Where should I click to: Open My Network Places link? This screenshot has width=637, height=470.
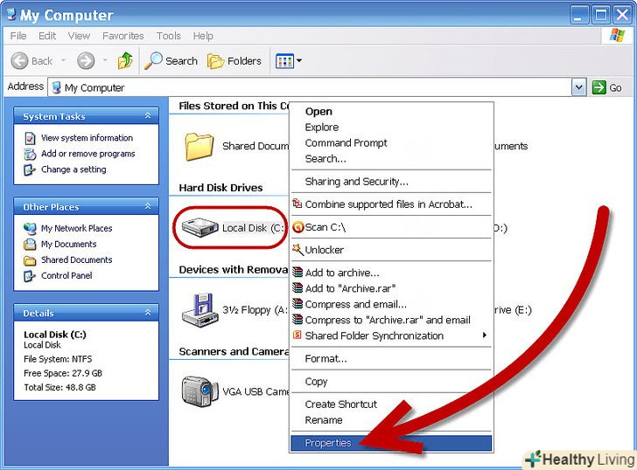tap(76, 228)
